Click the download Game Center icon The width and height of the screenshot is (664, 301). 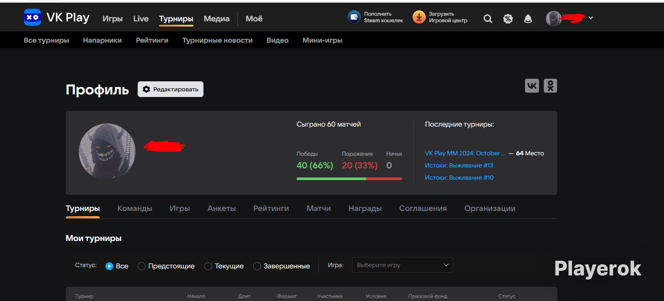[x=419, y=17]
